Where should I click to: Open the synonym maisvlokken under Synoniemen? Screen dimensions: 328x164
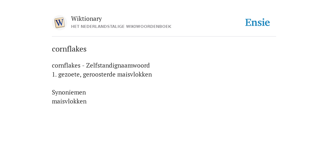coord(69,101)
